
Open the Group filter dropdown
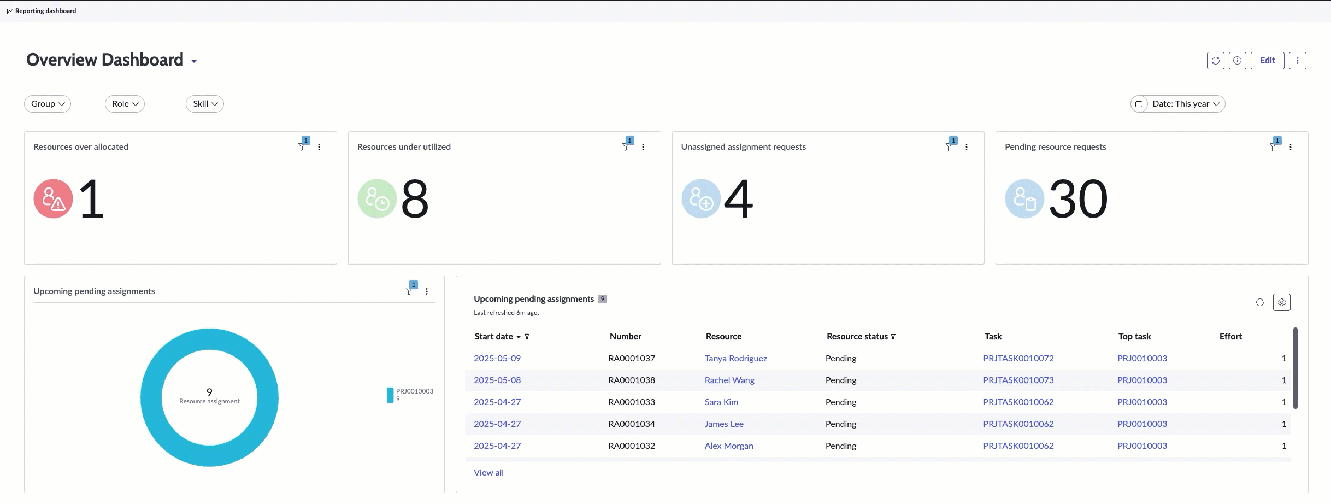(x=48, y=104)
